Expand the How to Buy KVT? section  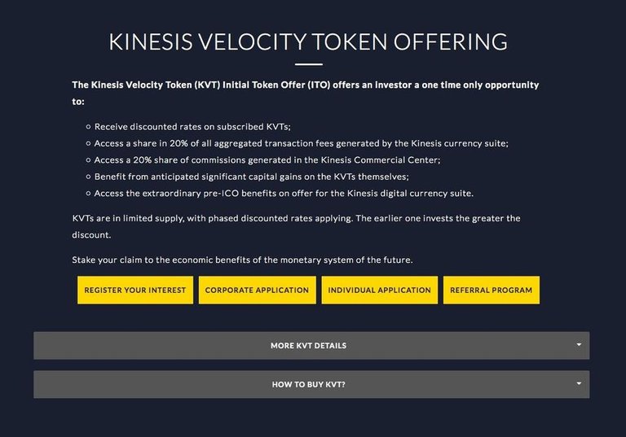pos(311,384)
